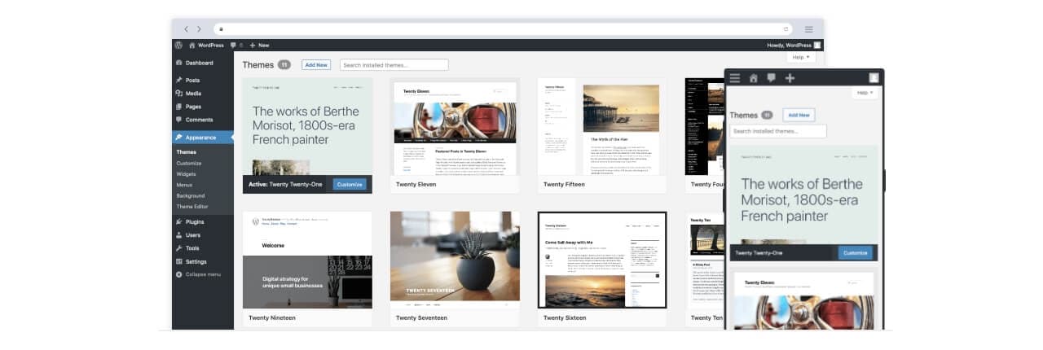Select the Appearance sidebar menu

[x=203, y=138]
